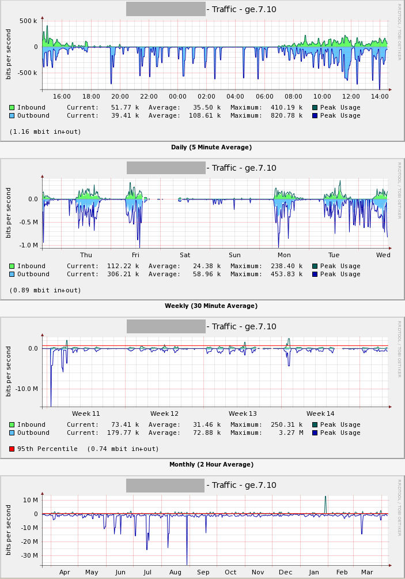405x579 pixels.
Task: Click the dark blue Peak Usage swatch, weekly graph
Action: coord(315,274)
